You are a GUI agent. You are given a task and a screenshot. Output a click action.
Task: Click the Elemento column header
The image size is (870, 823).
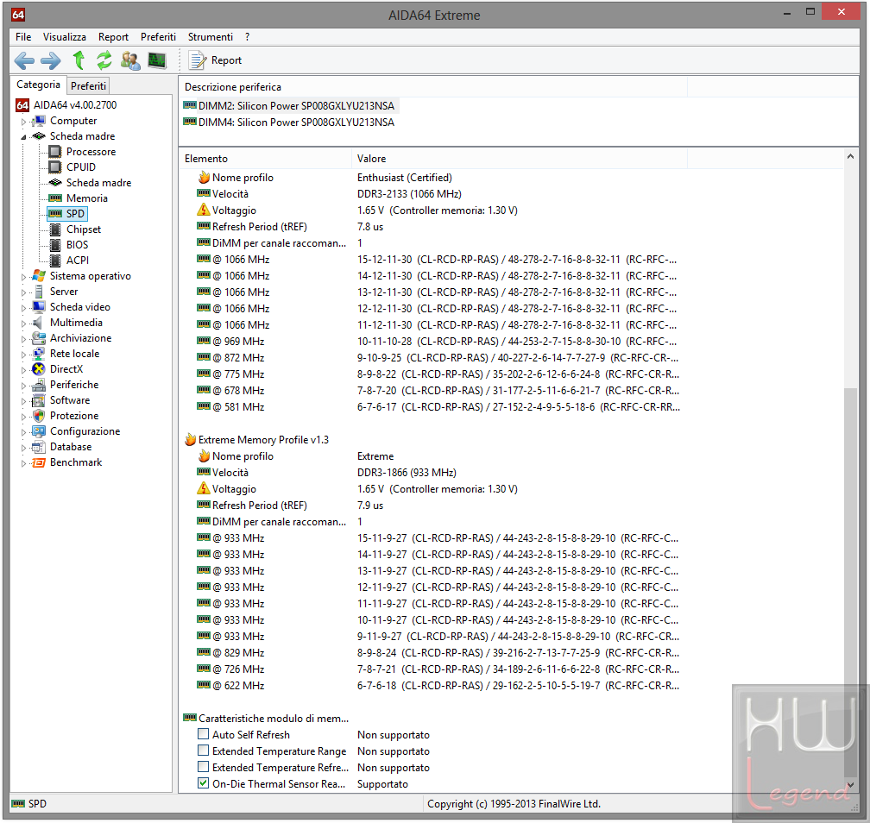click(x=265, y=159)
